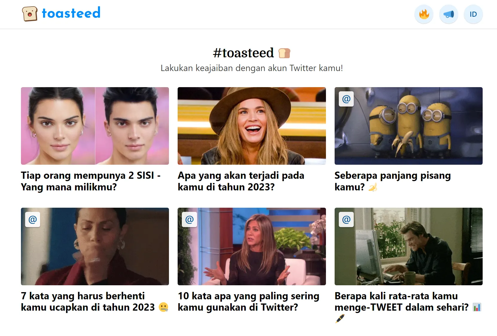Image resolution: width=497 pixels, height=336 pixels.
Task: Click the megaphone announcements icon
Action: click(449, 14)
